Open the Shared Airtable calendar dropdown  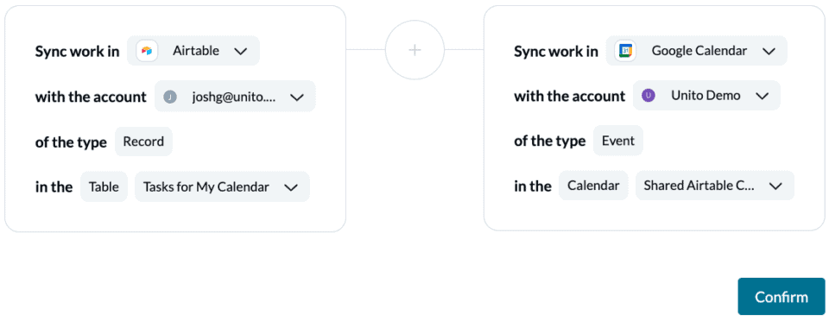pos(715,186)
